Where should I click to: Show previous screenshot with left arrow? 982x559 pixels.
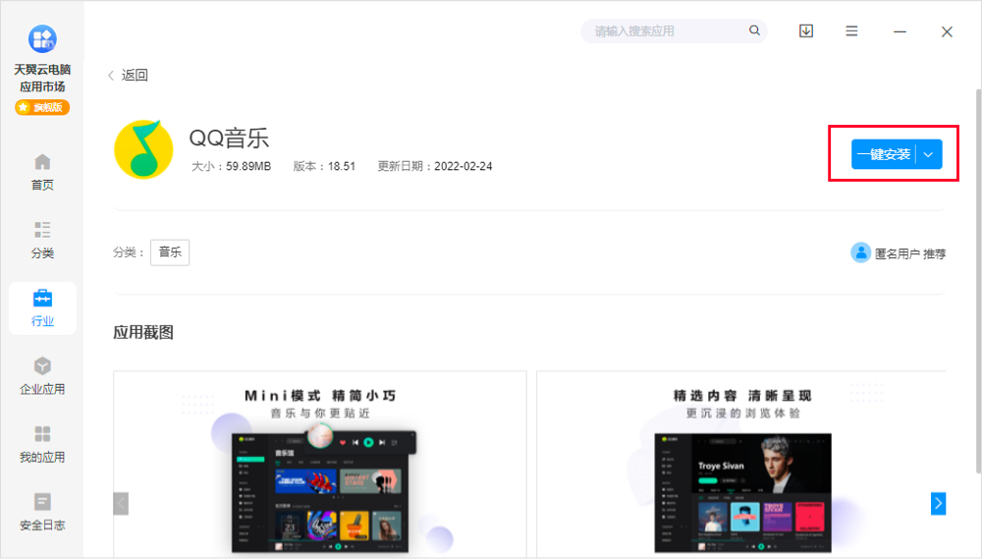point(121,503)
